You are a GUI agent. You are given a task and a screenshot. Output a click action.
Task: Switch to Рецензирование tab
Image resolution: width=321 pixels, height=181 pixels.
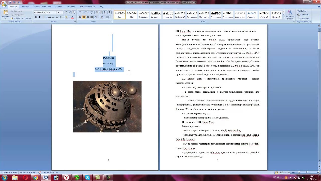pos(88,7)
